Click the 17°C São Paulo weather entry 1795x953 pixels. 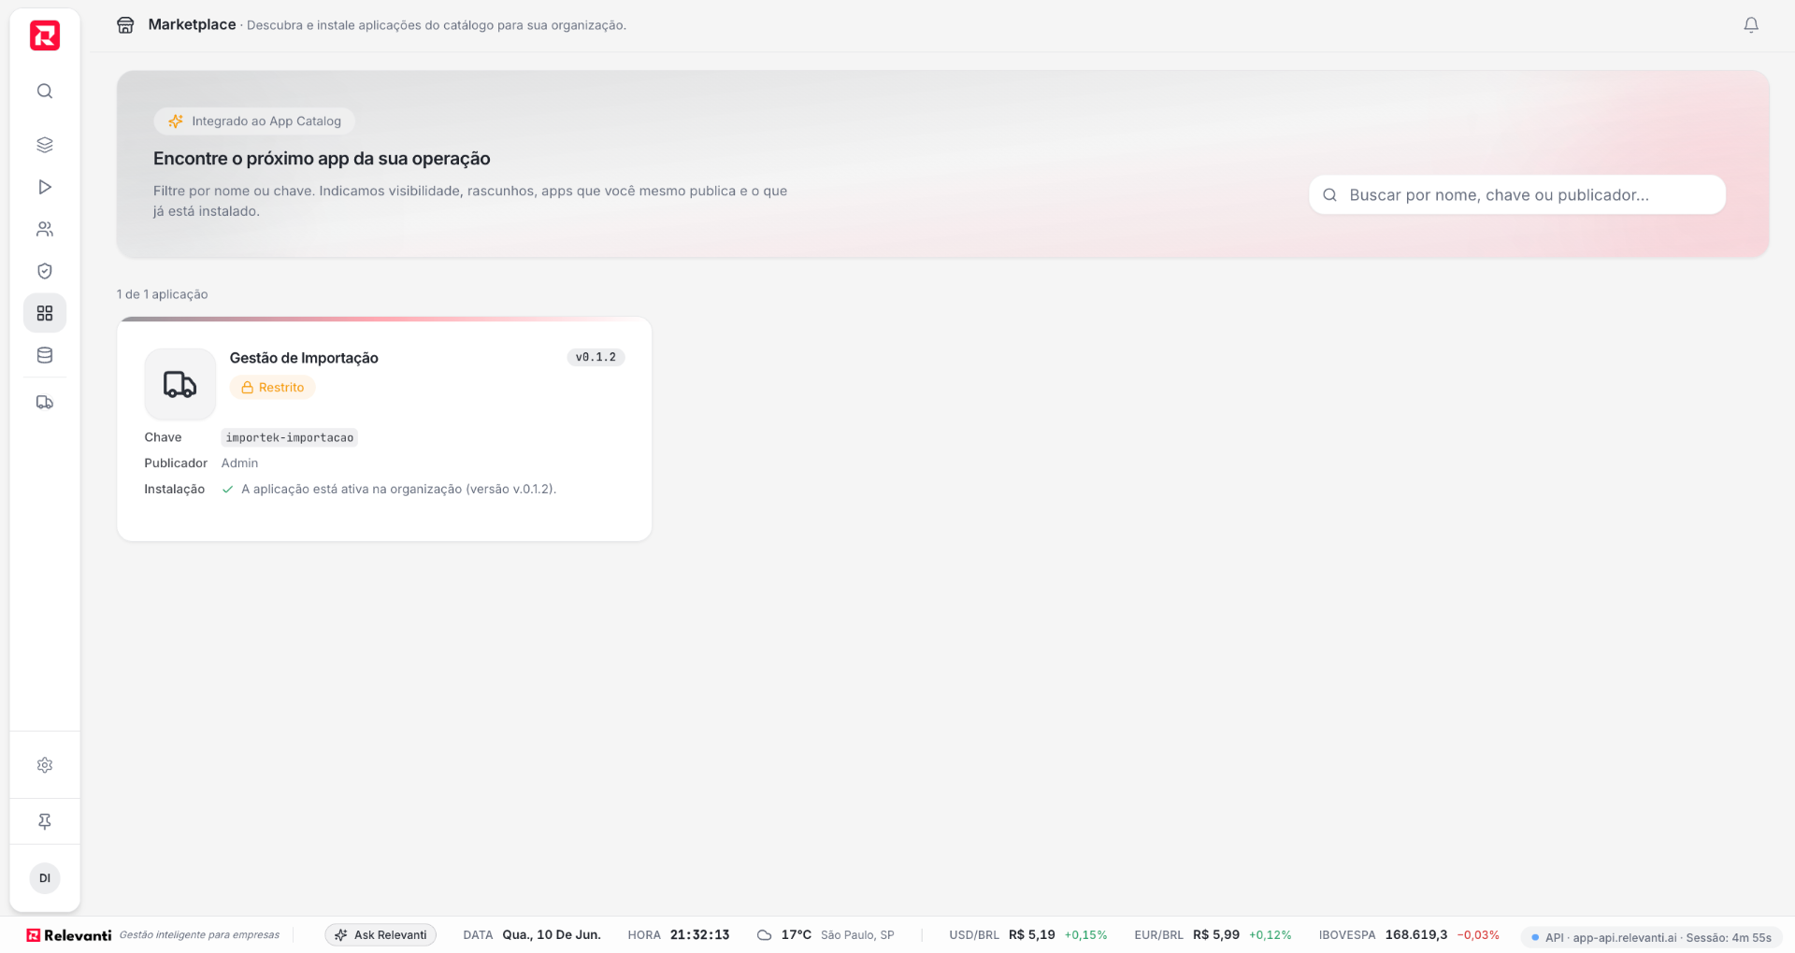point(826,935)
